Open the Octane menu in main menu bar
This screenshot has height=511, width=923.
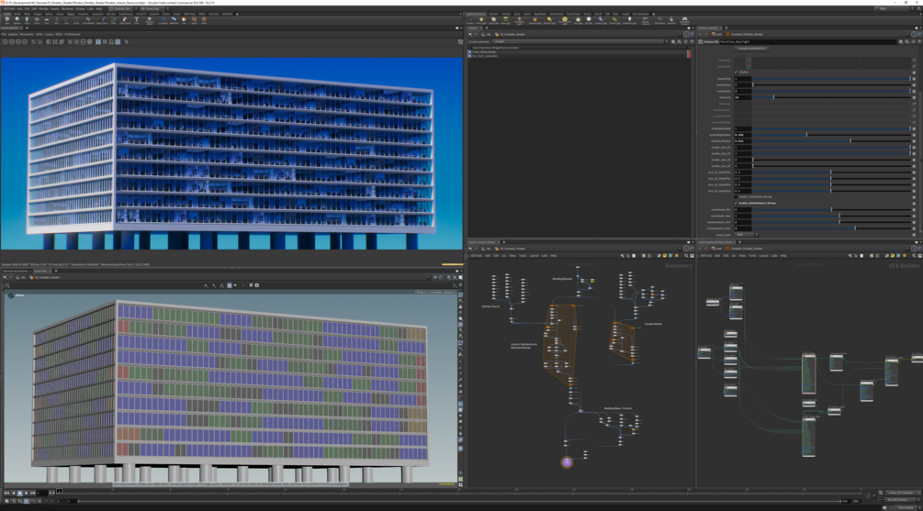tap(80, 9)
